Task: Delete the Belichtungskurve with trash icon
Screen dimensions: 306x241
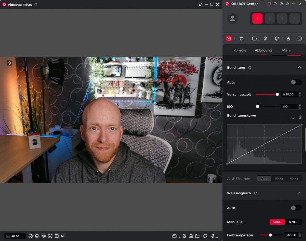Action: (300, 117)
